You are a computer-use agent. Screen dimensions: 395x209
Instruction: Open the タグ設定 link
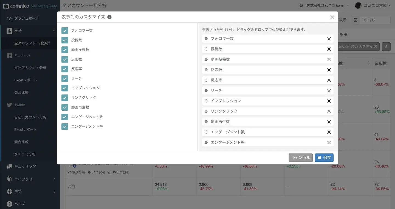[96, 172]
